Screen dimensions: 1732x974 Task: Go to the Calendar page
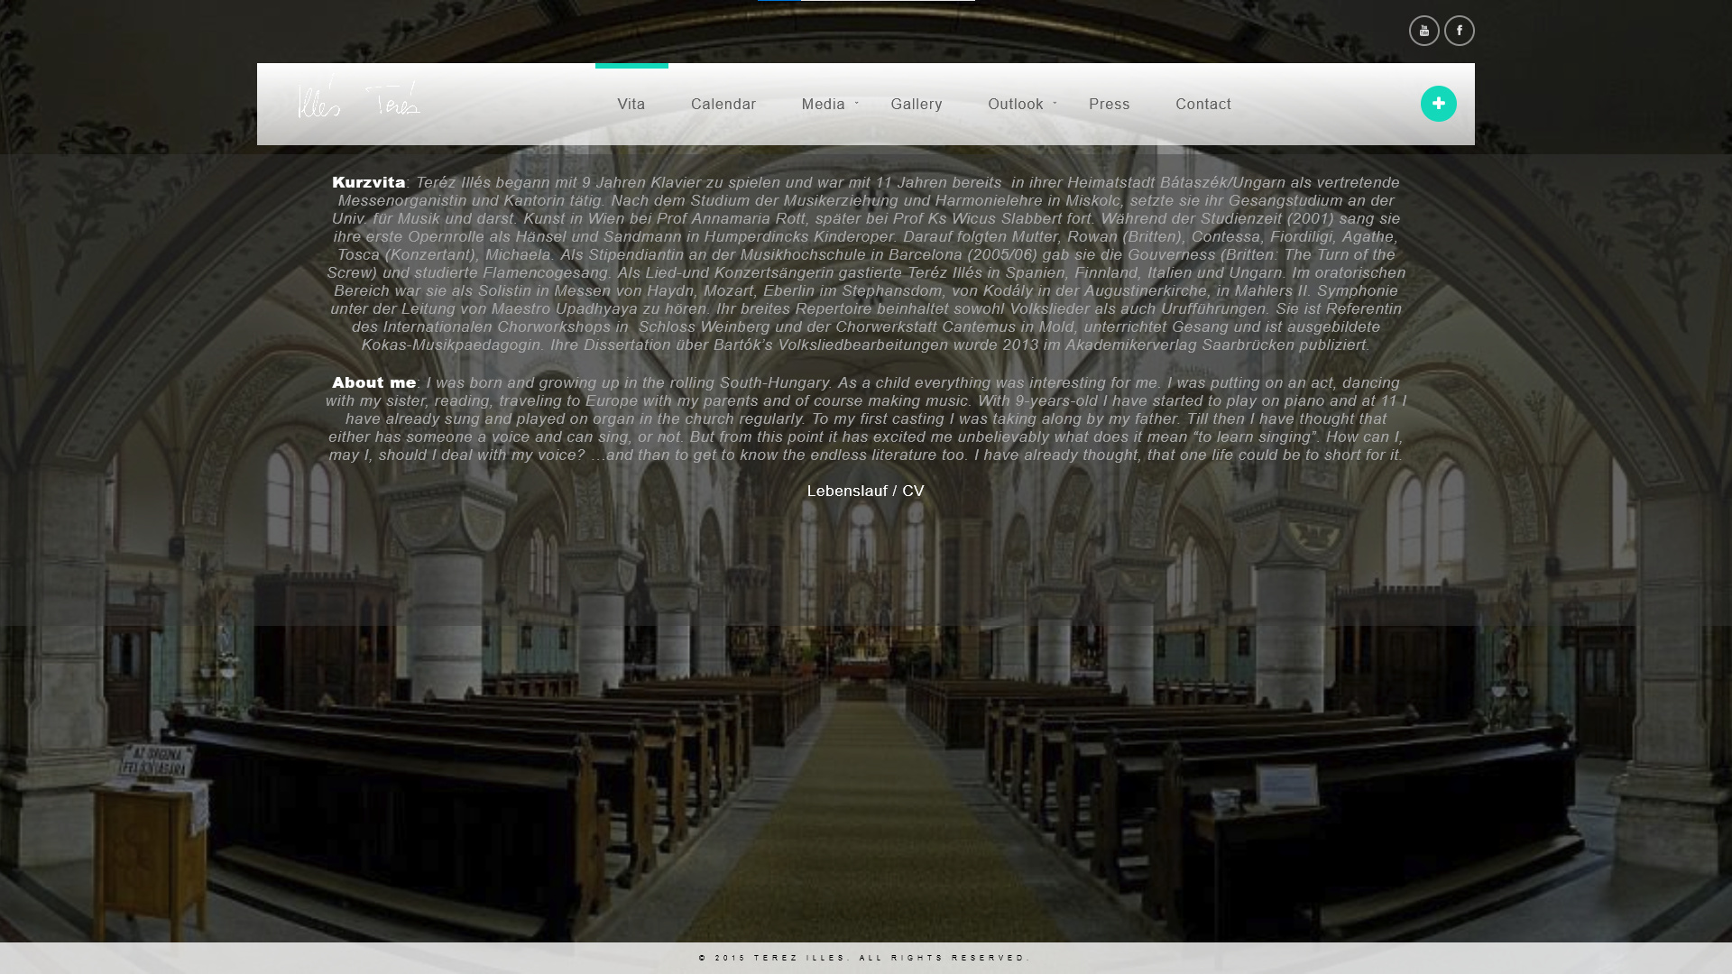pos(723,105)
